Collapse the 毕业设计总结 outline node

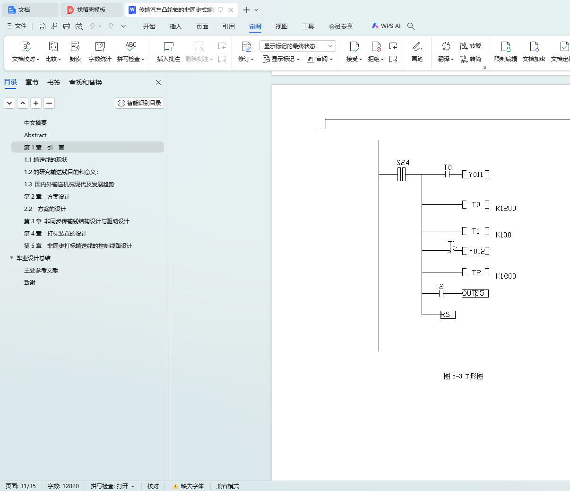tap(12, 258)
